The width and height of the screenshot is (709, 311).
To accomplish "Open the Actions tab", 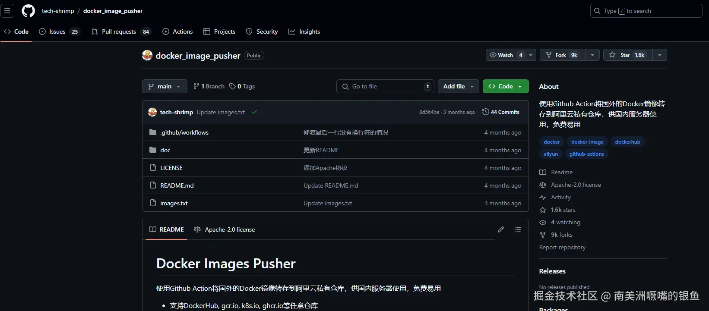I will [177, 31].
